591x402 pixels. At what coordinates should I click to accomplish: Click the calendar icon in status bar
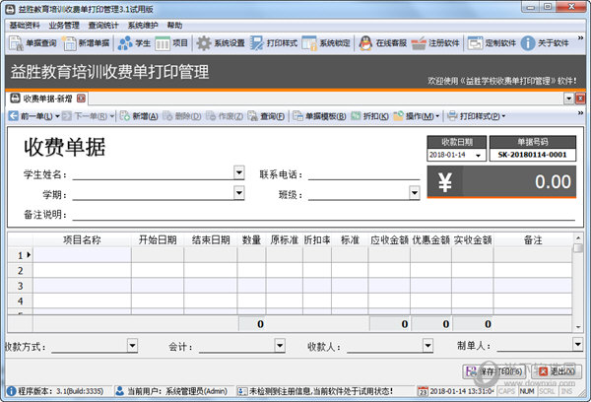pyautogui.click(x=423, y=391)
